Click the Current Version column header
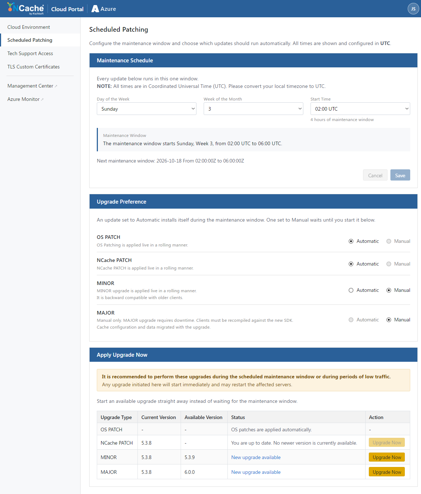Viewport: 421px width, 494px height. pyautogui.click(x=159, y=417)
